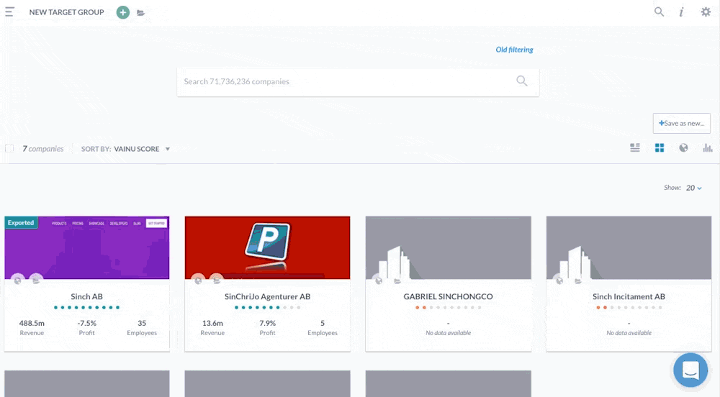
Task: Tick the select all companies checkbox
Action: (9, 149)
